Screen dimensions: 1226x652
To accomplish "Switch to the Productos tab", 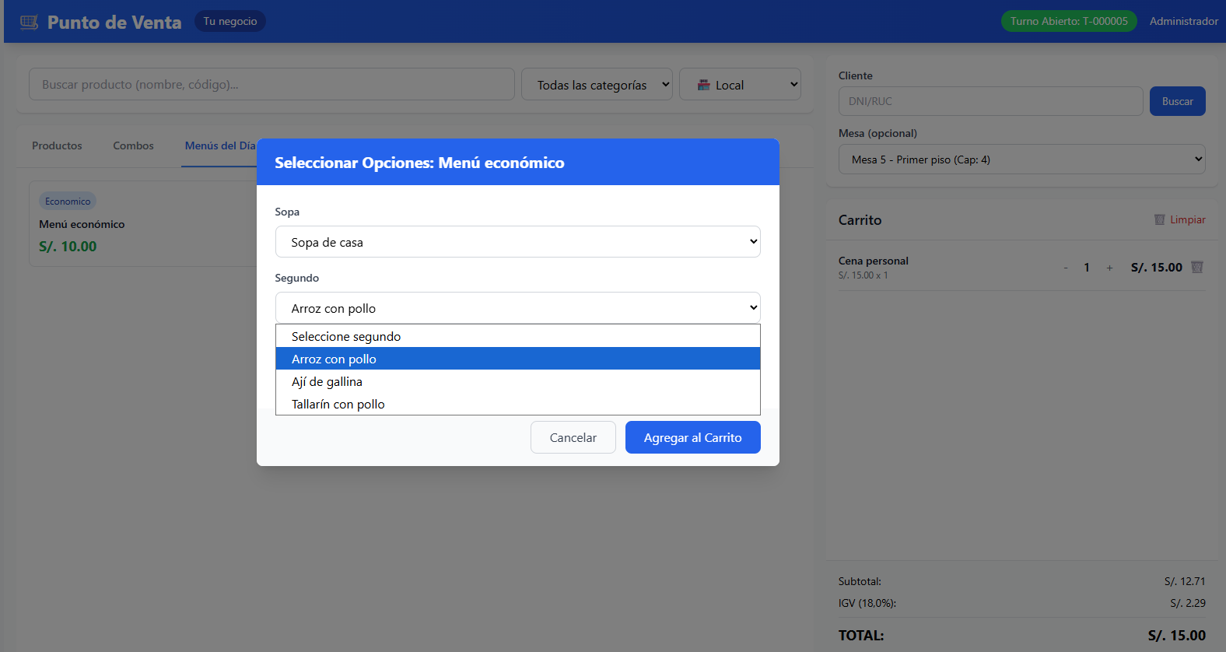I will click(x=57, y=145).
